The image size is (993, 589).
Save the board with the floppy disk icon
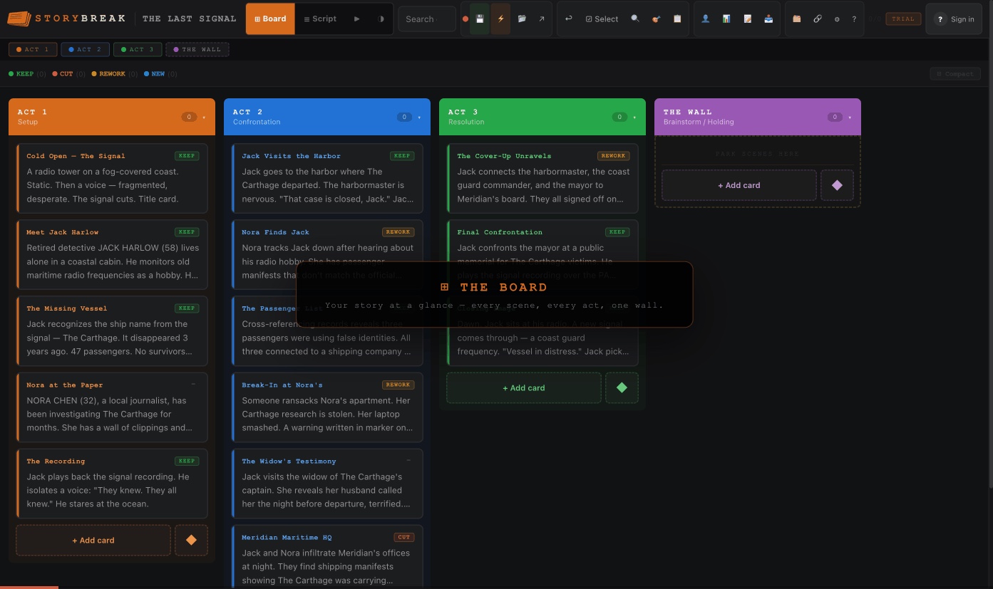click(479, 19)
